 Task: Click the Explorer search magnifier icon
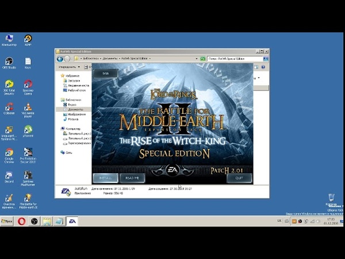[266, 59]
